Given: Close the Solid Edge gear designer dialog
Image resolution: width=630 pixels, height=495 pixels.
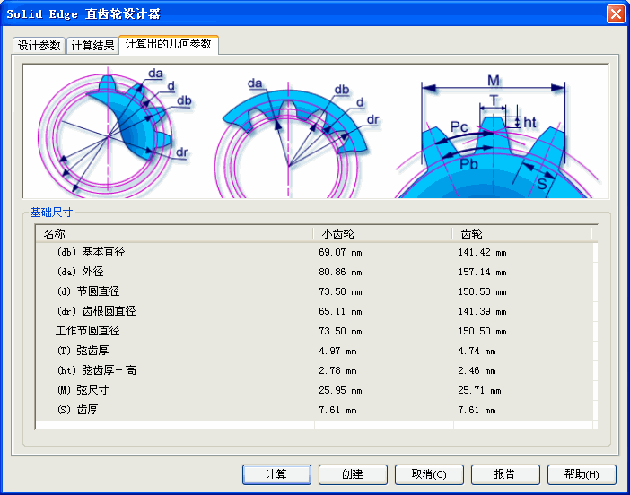Looking at the screenshot, I should (616, 13).
